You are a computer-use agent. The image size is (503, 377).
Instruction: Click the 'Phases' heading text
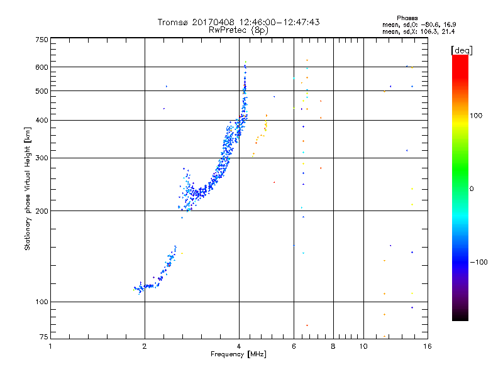tap(407, 18)
